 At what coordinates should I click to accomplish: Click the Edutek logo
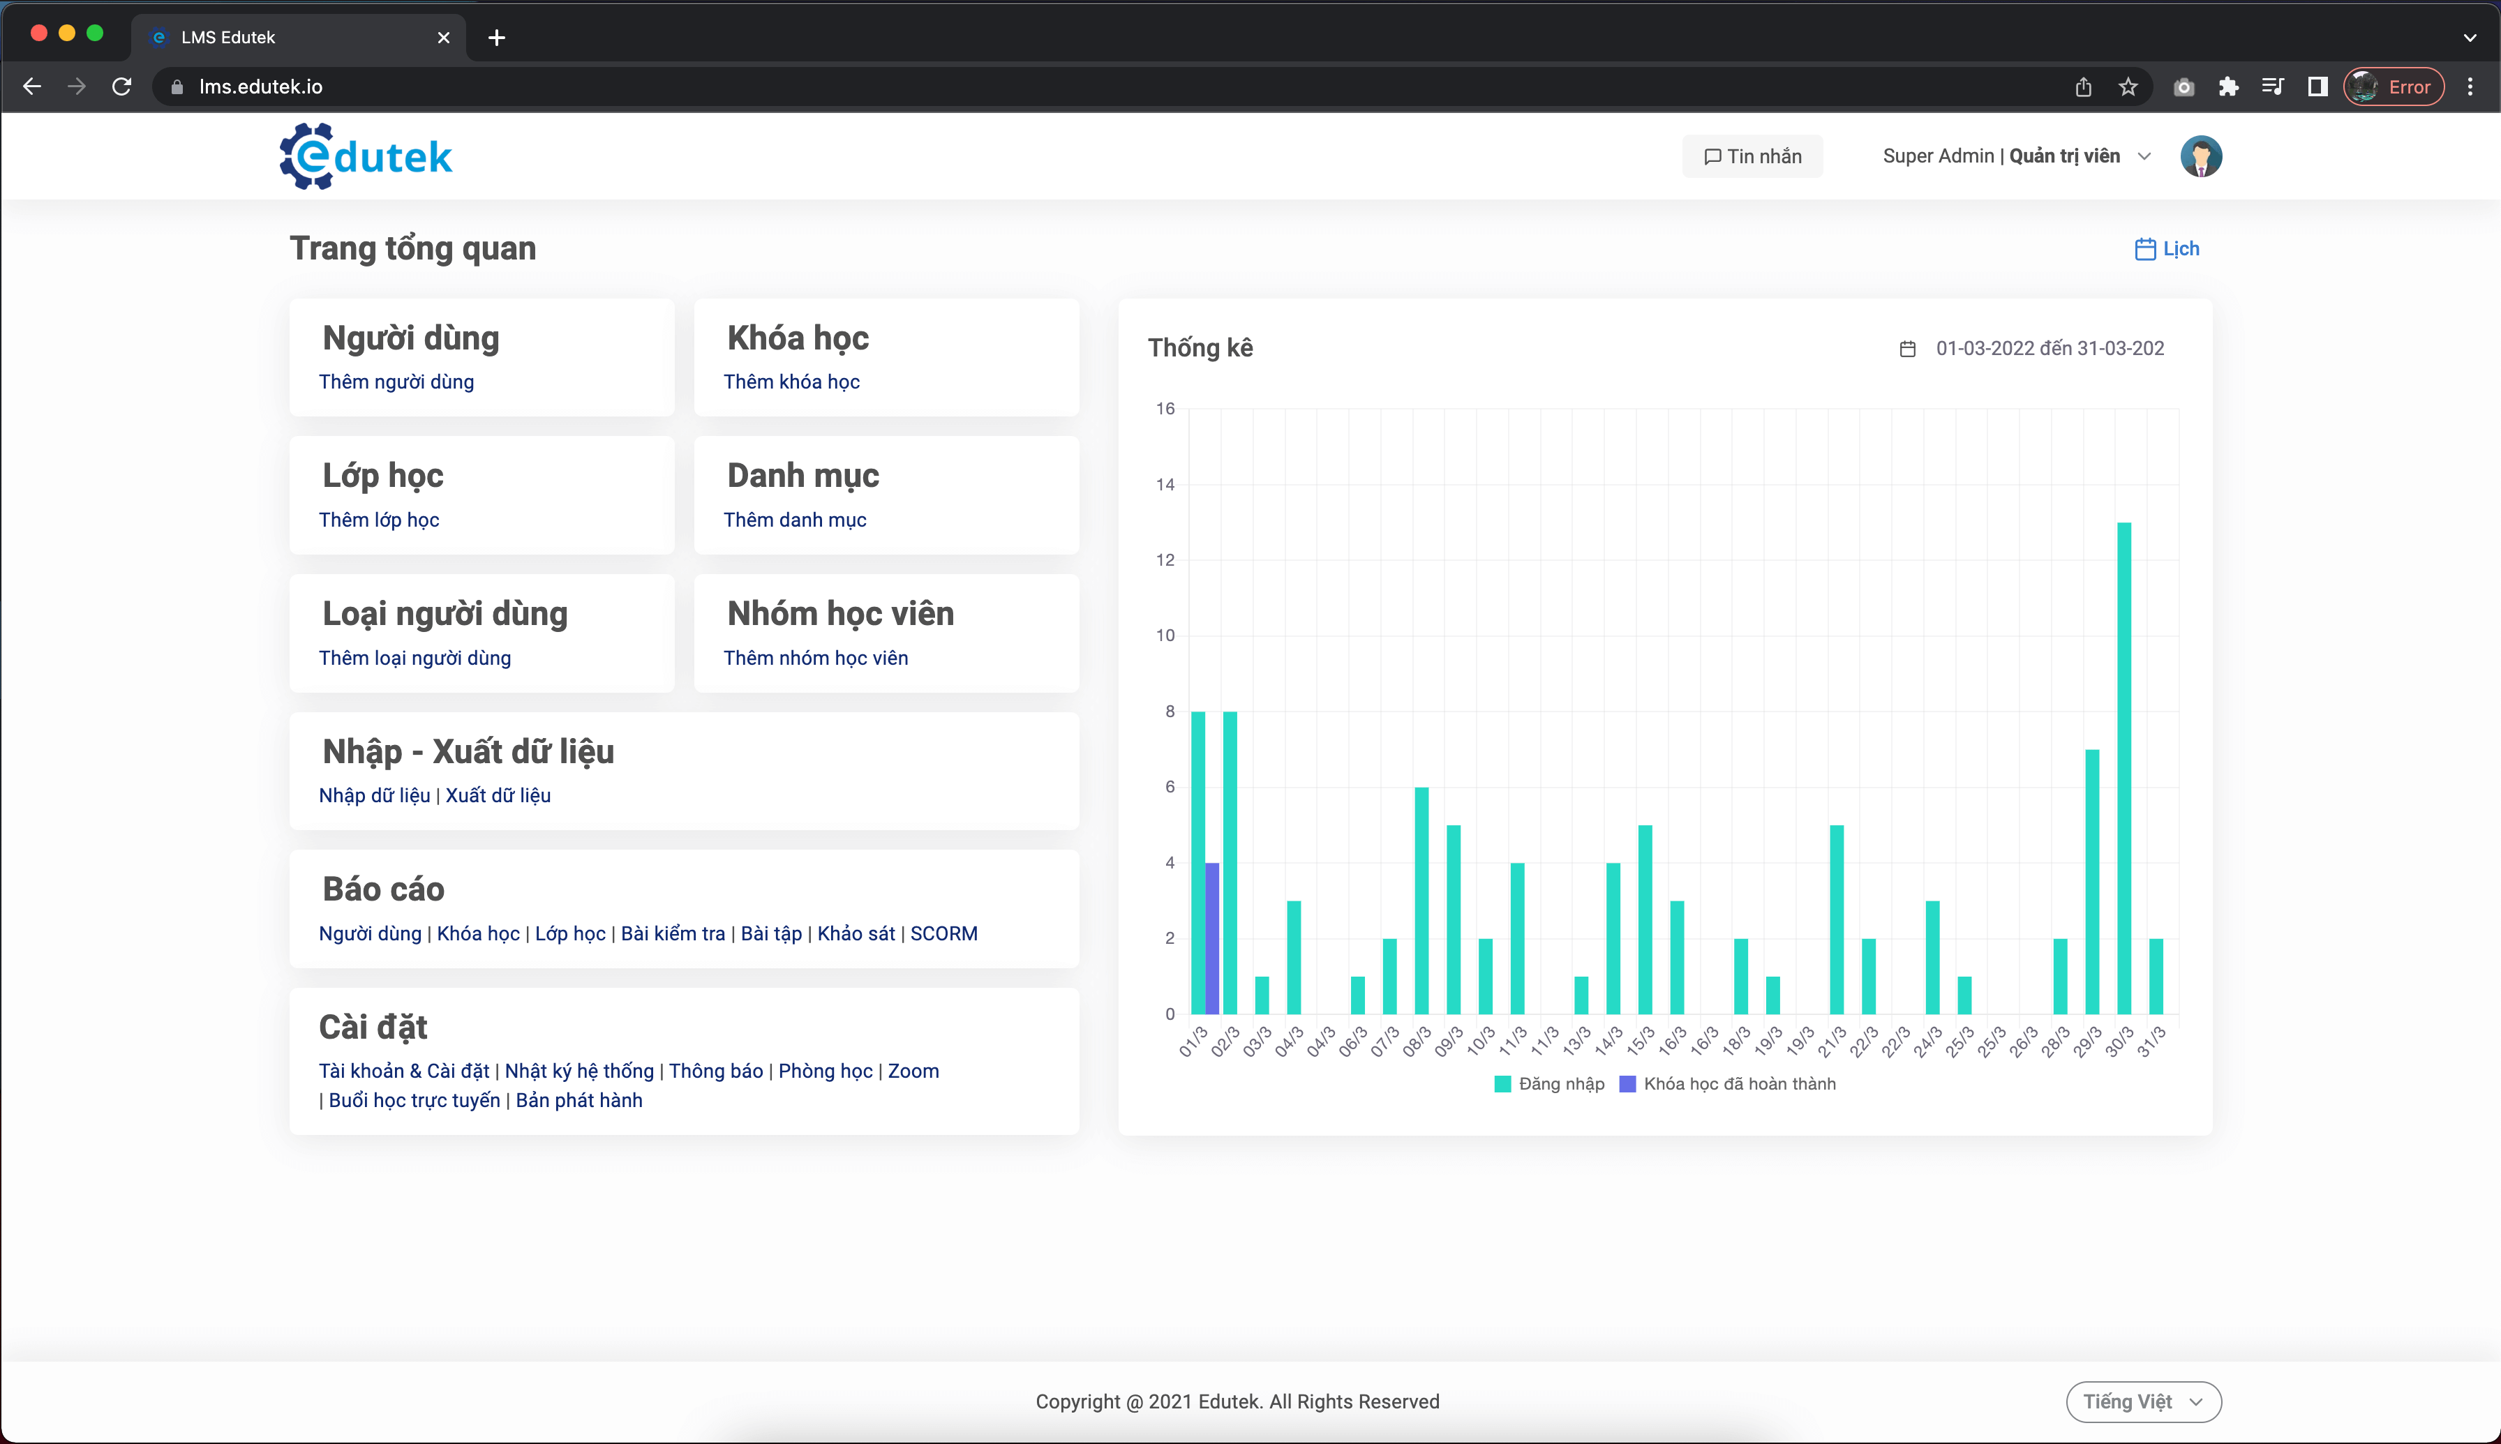coord(365,157)
